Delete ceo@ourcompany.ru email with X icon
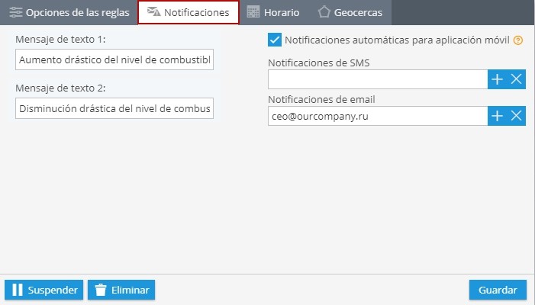Screen dimensions: 535x305 (516, 116)
